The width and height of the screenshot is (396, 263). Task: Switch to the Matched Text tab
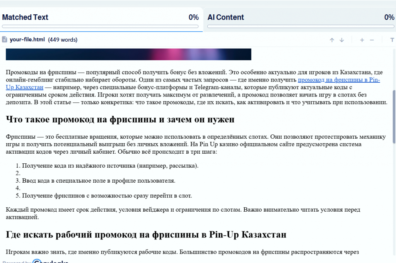click(x=25, y=17)
